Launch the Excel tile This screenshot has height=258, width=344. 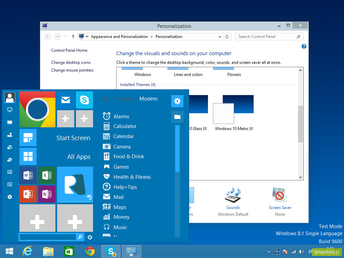tap(47, 175)
